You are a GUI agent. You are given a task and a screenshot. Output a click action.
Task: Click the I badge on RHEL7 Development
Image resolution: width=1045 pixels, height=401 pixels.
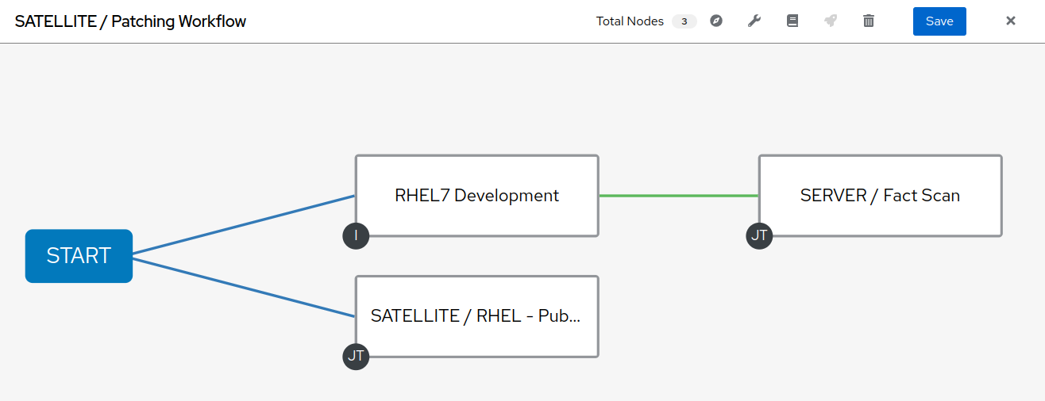(x=356, y=235)
